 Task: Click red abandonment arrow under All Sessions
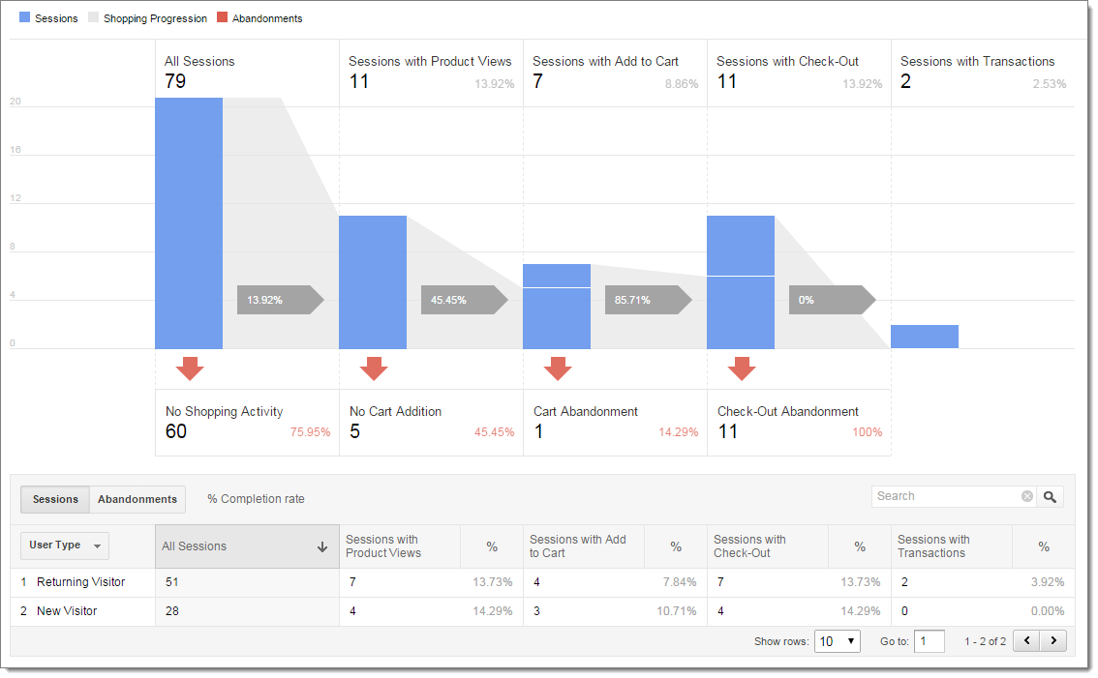click(190, 368)
